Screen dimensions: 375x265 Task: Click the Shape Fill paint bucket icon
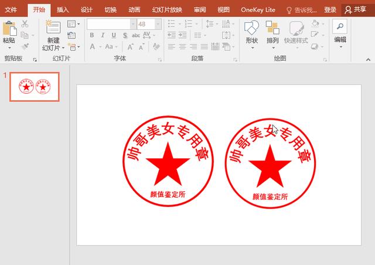(x=315, y=24)
